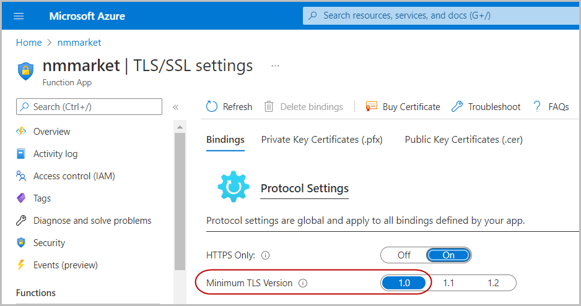Image resolution: width=581 pixels, height=306 pixels.
Task: Turn HTTPS Only off
Action: [404, 255]
